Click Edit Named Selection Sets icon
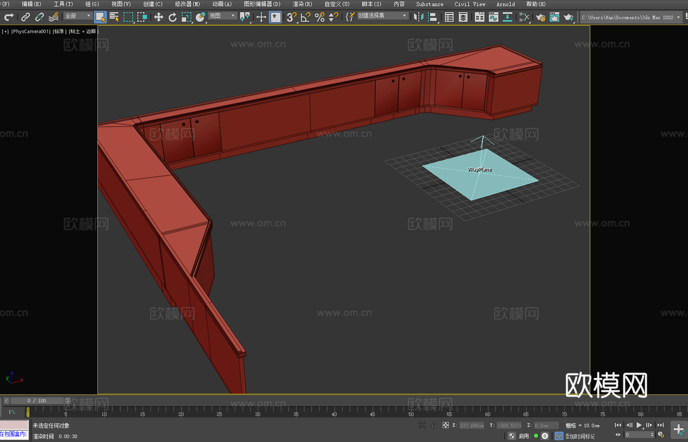 350,17
